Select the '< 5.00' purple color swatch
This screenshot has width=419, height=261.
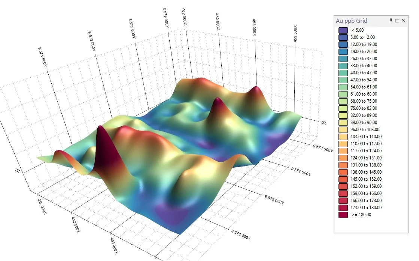(x=343, y=30)
